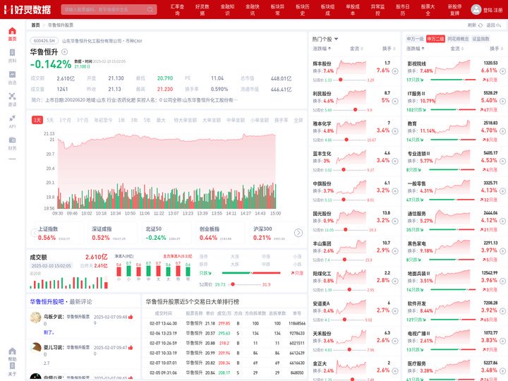Open the 华鲁恒升股吧 link
Screen dimensions: 508x381
pos(47,302)
